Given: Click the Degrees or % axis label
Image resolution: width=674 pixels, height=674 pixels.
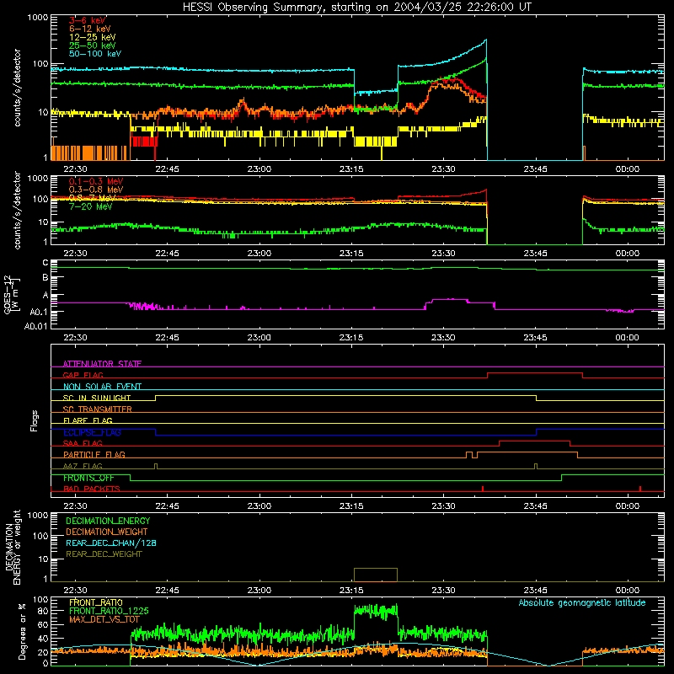Looking at the screenshot, I should point(22,631).
